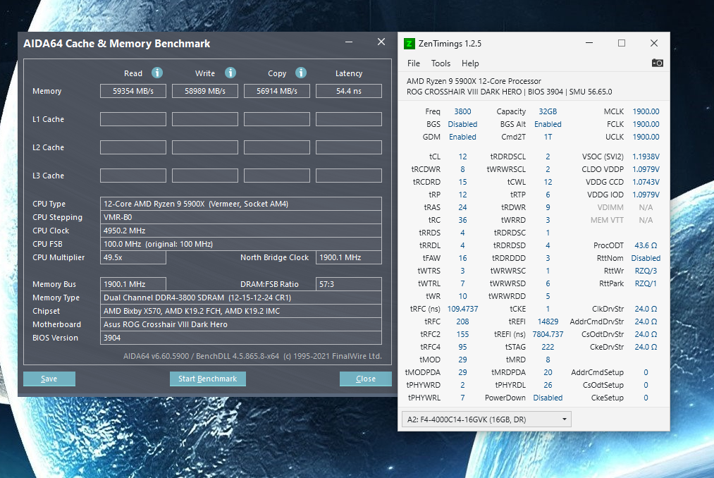Select the L1 Cache Read field

[x=133, y=119]
